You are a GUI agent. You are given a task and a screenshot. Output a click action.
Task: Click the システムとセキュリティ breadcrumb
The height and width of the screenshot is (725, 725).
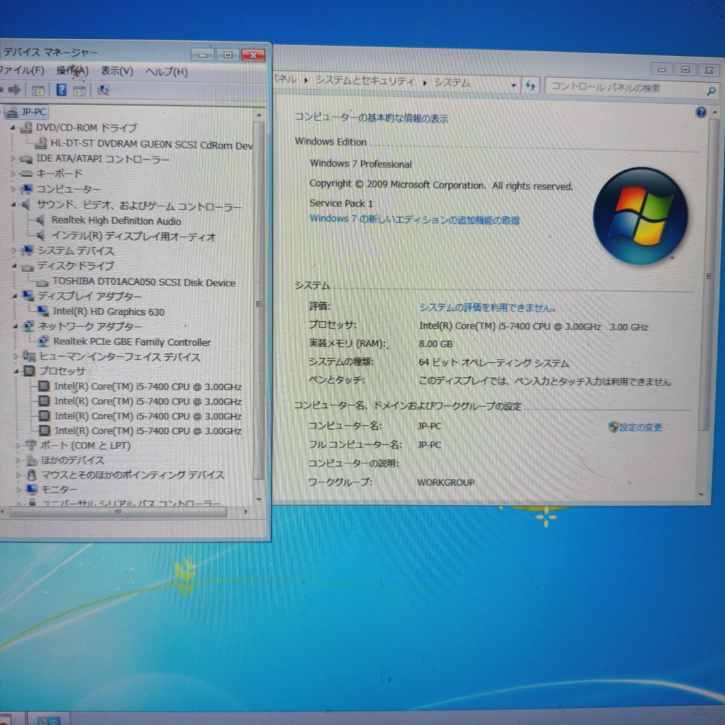pyautogui.click(x=364, y=81)
